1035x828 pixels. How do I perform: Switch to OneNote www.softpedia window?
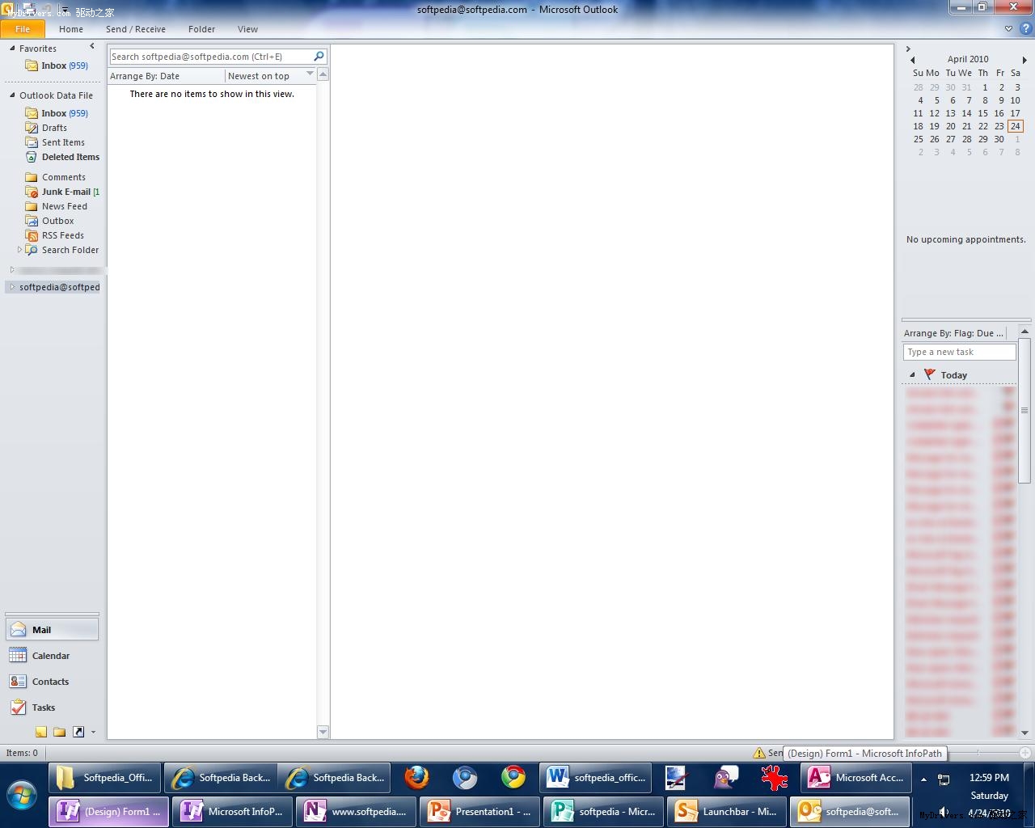point(357,812)
